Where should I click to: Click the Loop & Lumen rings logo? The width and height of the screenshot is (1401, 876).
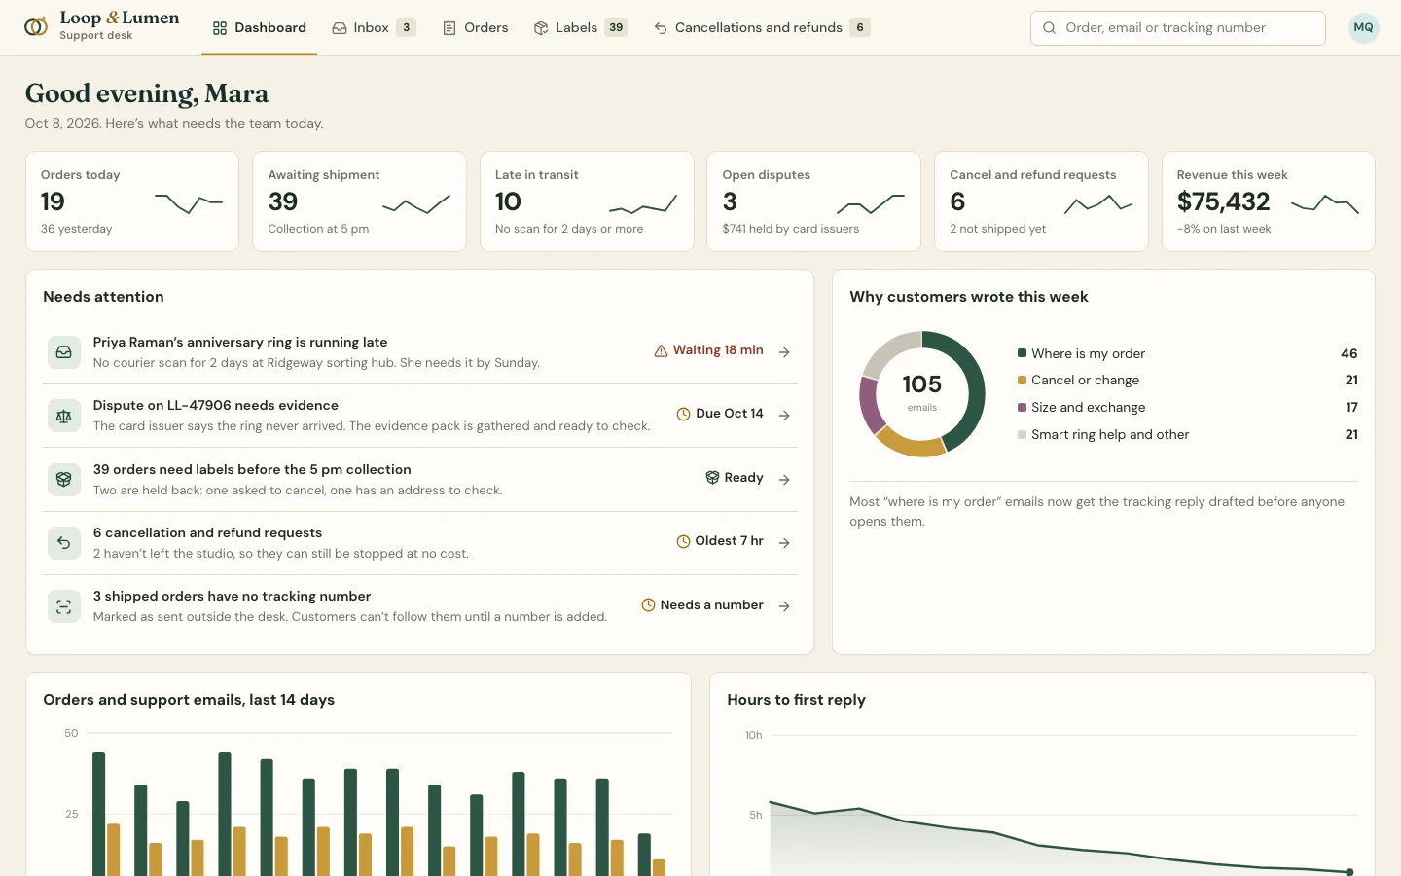tap(36, 27)
